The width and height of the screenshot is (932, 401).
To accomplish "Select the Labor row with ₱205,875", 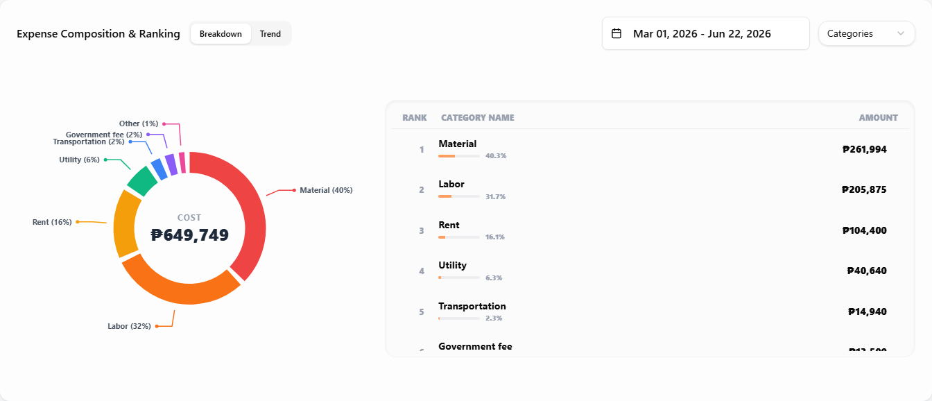I will click(x=650, y=189).
